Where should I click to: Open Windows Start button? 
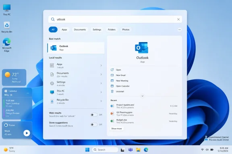coord(87,150)
